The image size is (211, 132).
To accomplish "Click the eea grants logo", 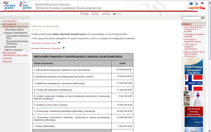I will pos(25,6).
